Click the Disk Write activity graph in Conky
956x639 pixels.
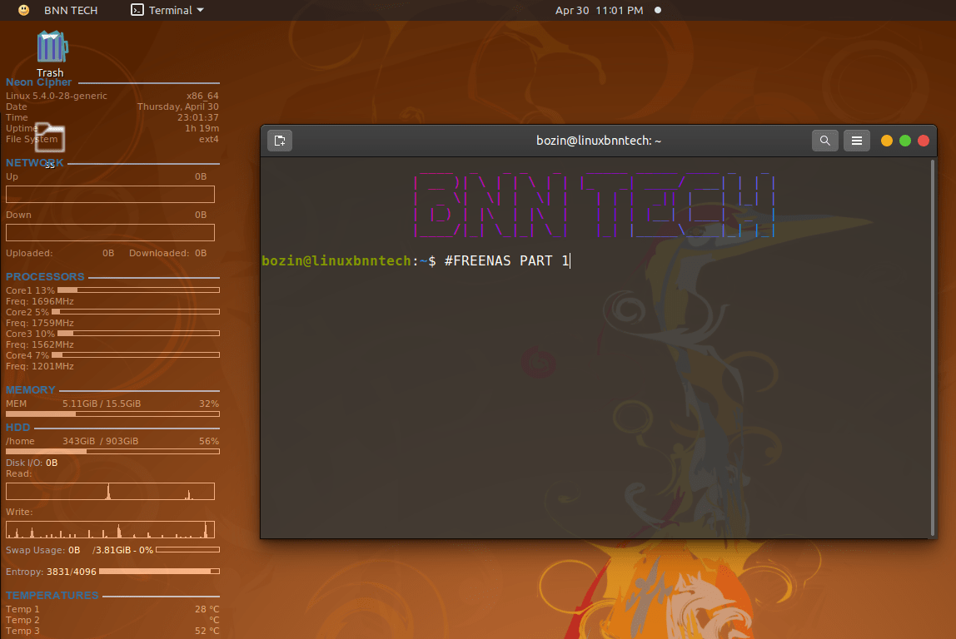[x=109, y=529]
